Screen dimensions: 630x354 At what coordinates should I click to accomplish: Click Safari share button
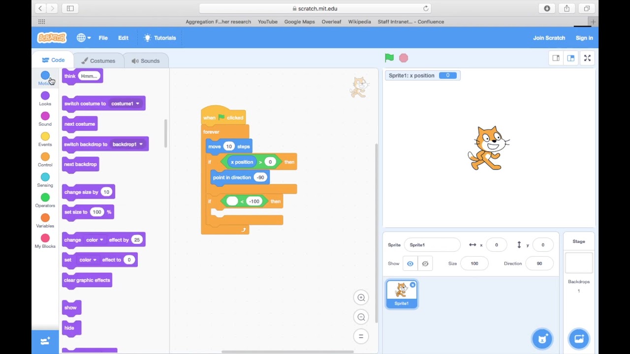567,8
